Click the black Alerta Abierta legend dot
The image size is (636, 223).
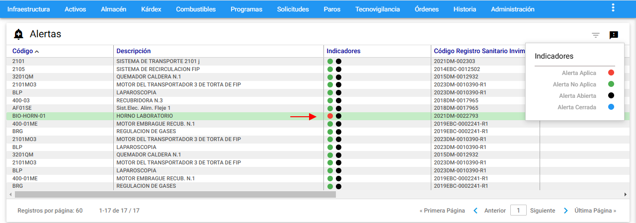tap(611, 96)
